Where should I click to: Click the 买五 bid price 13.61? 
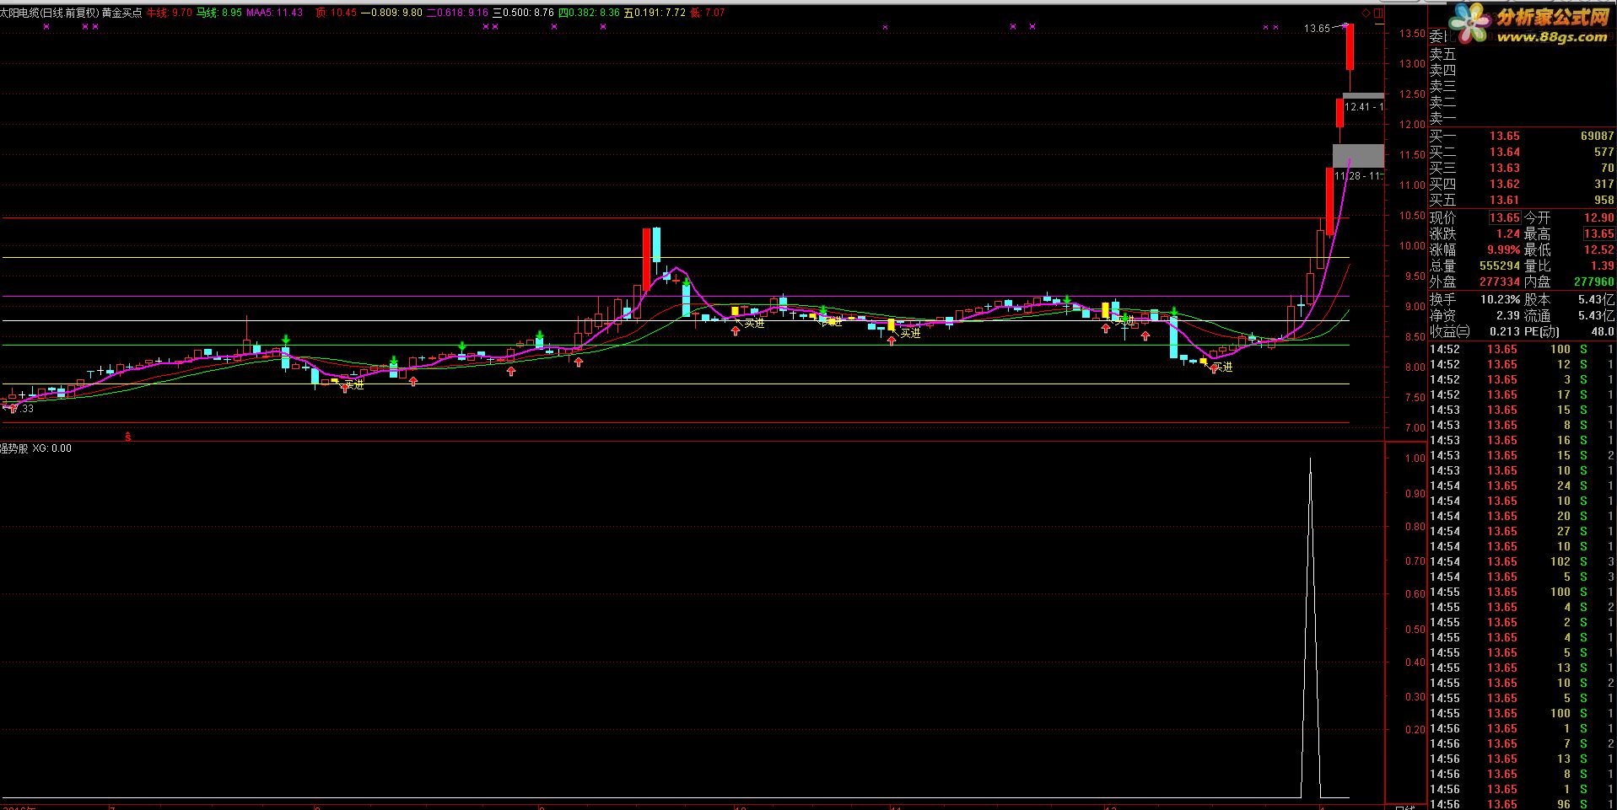point(1504,200)
